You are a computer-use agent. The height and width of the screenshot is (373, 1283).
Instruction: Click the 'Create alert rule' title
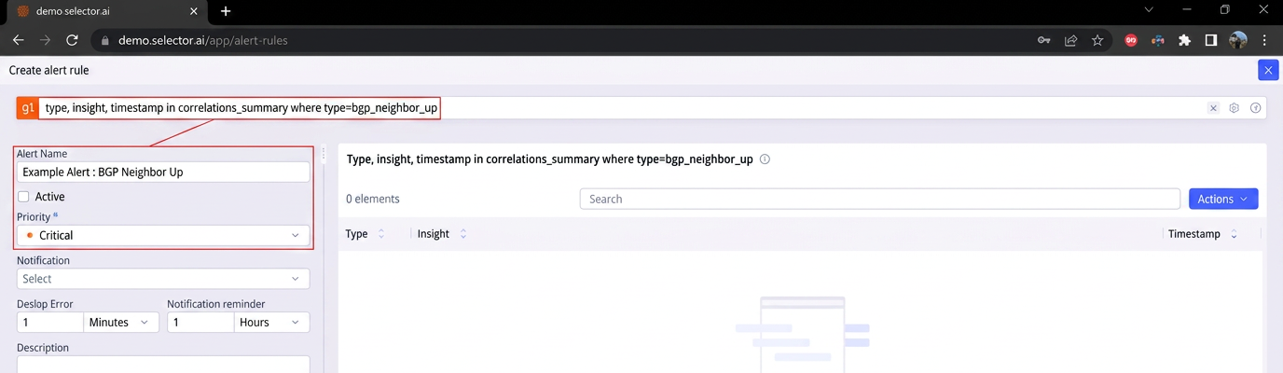(49, 70)
